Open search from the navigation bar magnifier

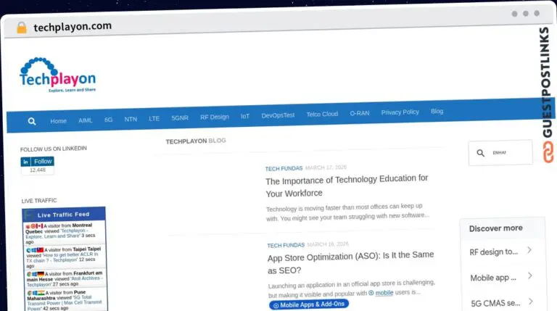pyautogui.click(x=32, y=121)
